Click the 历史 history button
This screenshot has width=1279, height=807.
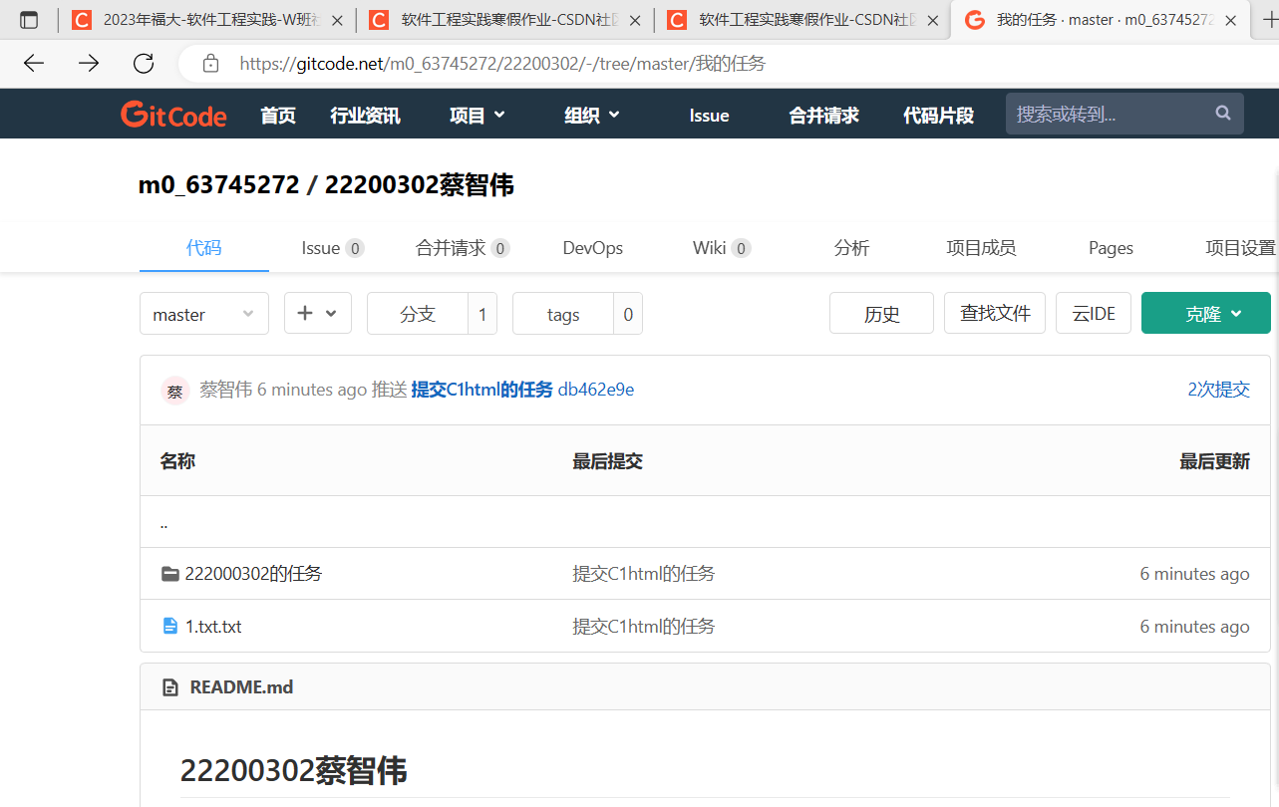click(881, 314)
